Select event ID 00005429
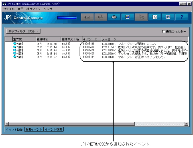Viewport: 193px width, 148px height. pyautogui.click(x=89, y=54)
